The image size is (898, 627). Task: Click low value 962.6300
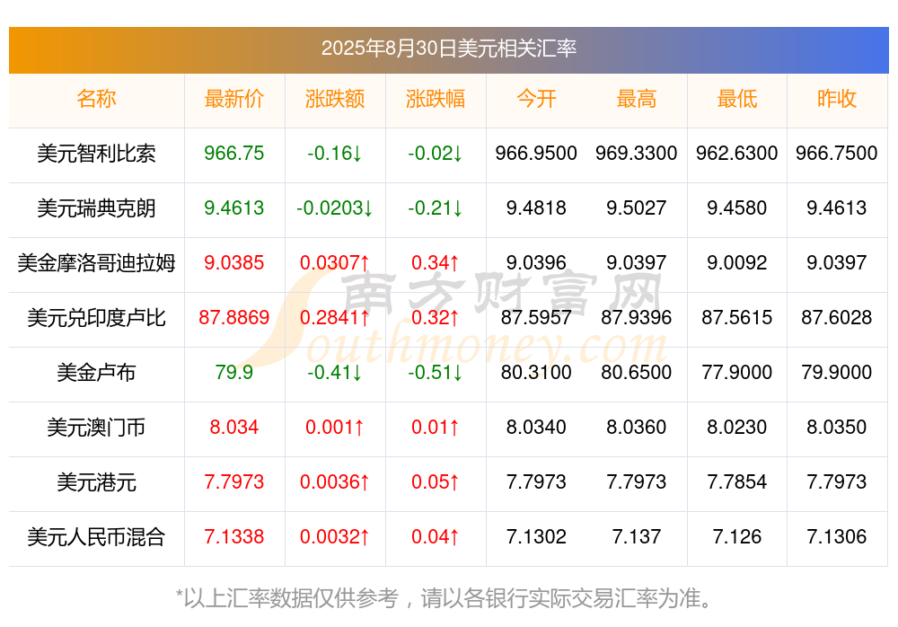(x=736, y=154)
